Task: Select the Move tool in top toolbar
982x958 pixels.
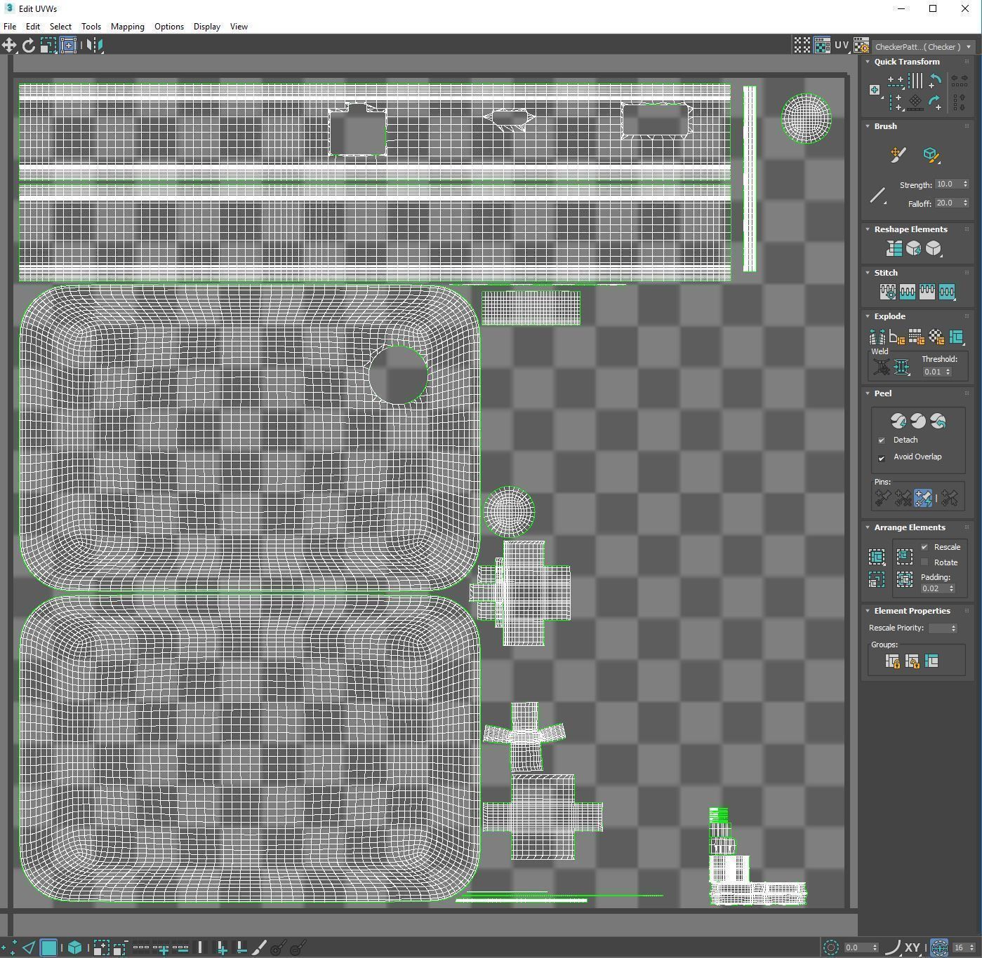Action: pos(9,46)
